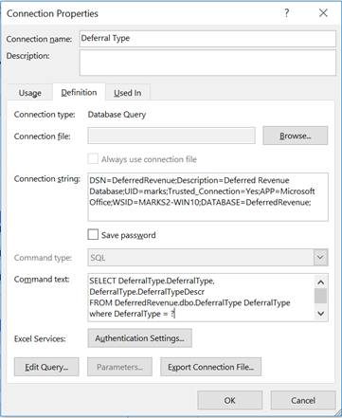
Task: Click the Browse button
Action: point(296,136)
